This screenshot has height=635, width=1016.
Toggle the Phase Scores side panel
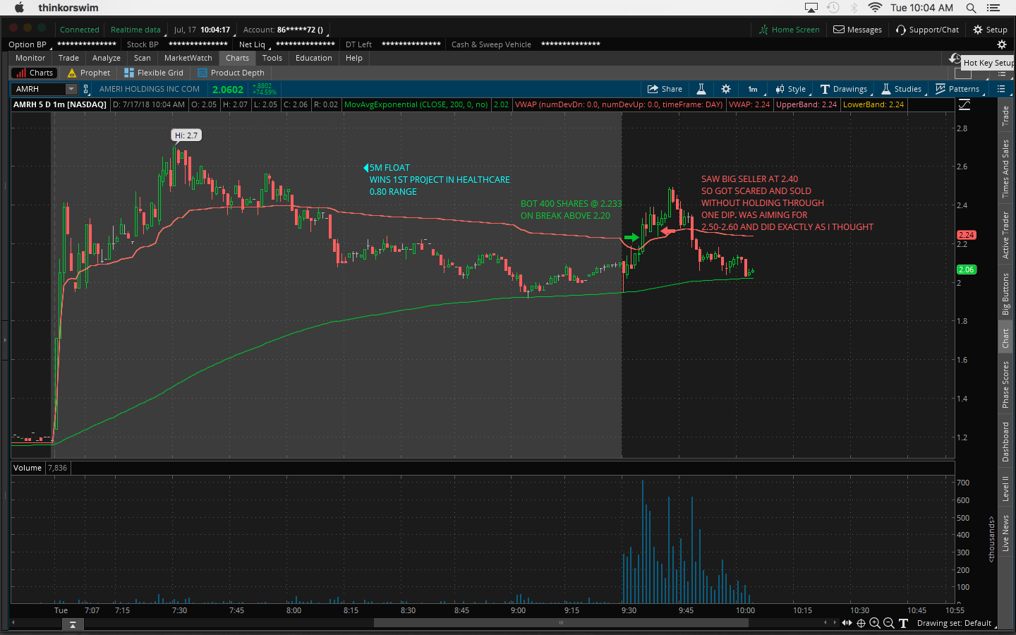pyautogui.click(x=1005, y=385)
